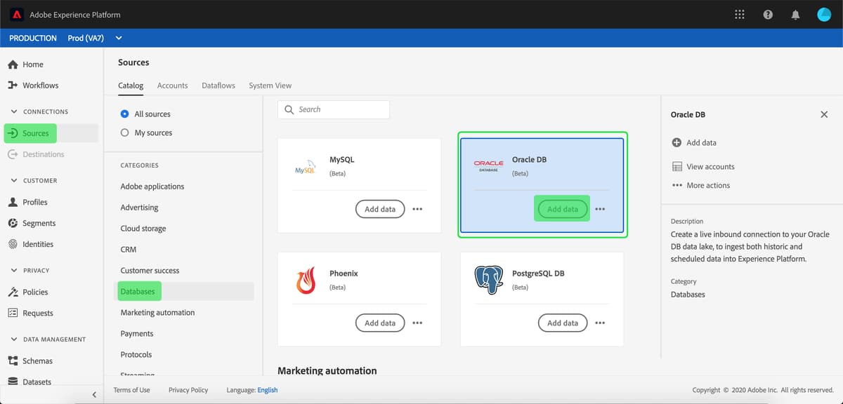Image resolution: width=843 pixels, height=404 pixels.
Task: Open the app switcher grid
Action: (x=739, y=14)
